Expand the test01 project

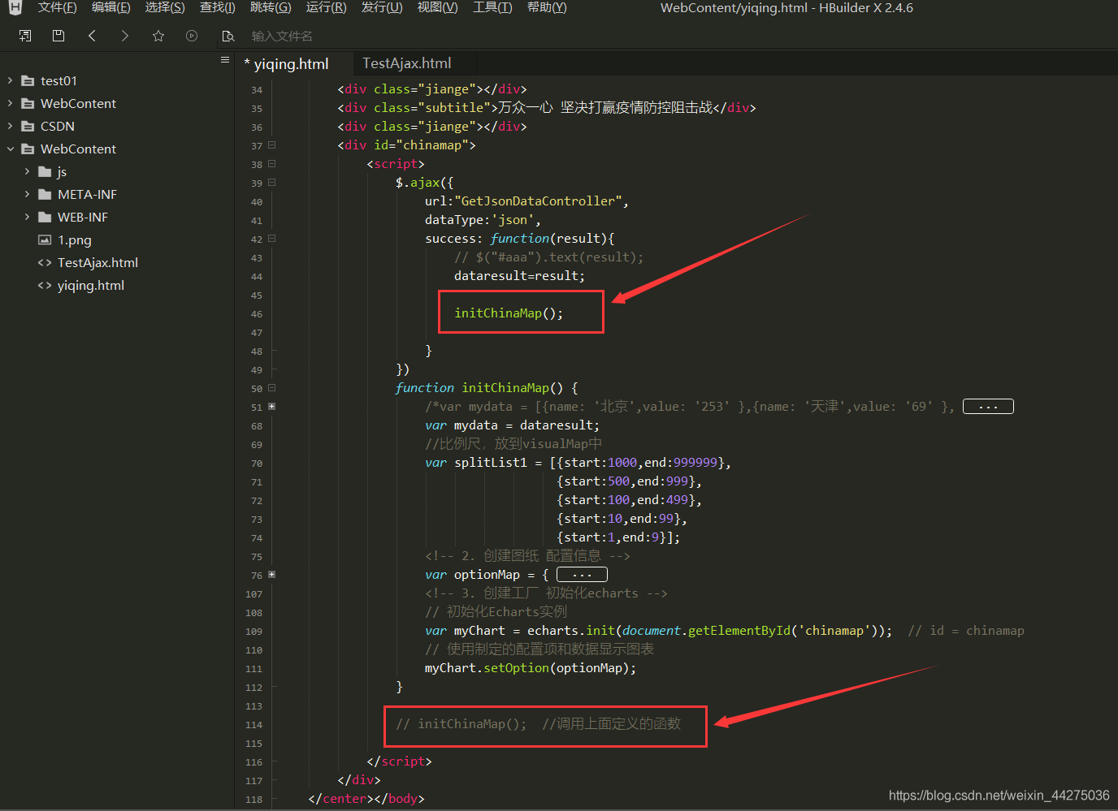pyautogui.click(x=10, y=81)
